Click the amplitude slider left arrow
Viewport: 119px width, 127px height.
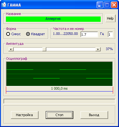click(11, 49)
